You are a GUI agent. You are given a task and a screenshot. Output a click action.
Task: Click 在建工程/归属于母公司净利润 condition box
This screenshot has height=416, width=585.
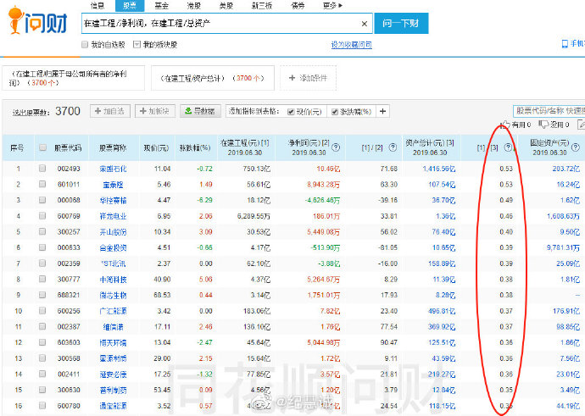pos(73,78)
